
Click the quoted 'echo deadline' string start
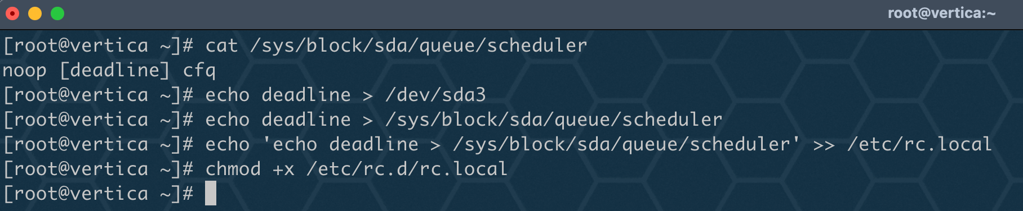(340, 144)
